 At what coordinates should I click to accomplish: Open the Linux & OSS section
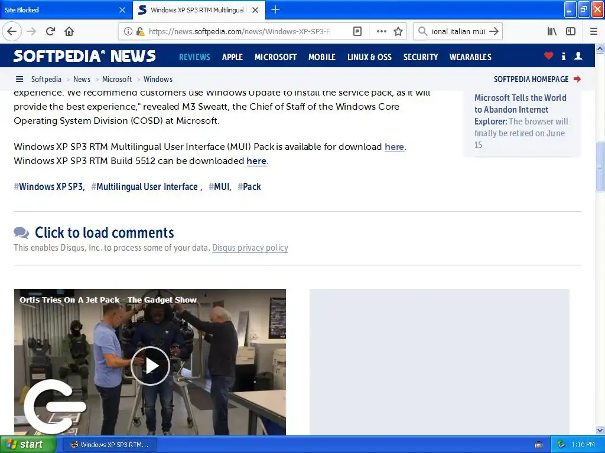[x=369, y=57]
